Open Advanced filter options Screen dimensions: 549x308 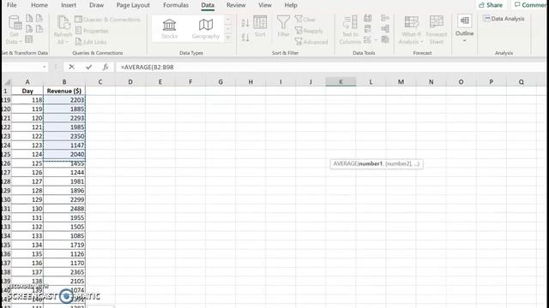pos(311,42)
